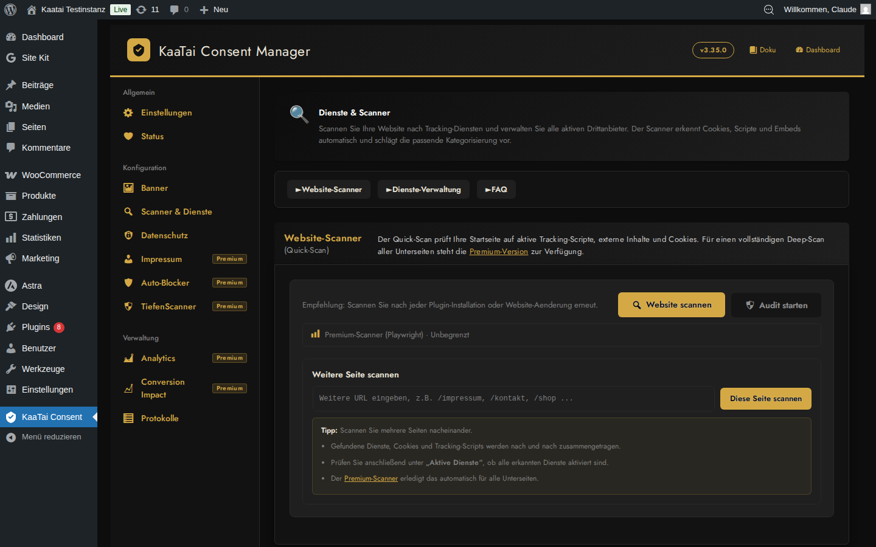The height and width of the screenshot is (547, 876).
Task: Click the graph icon beside Conversion Impact
Action: click(x=128, y=388)
